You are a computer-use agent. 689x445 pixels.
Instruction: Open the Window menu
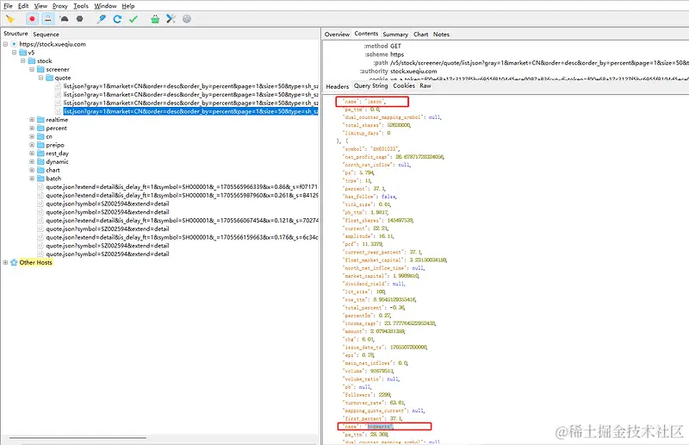(x=105, y=6)
